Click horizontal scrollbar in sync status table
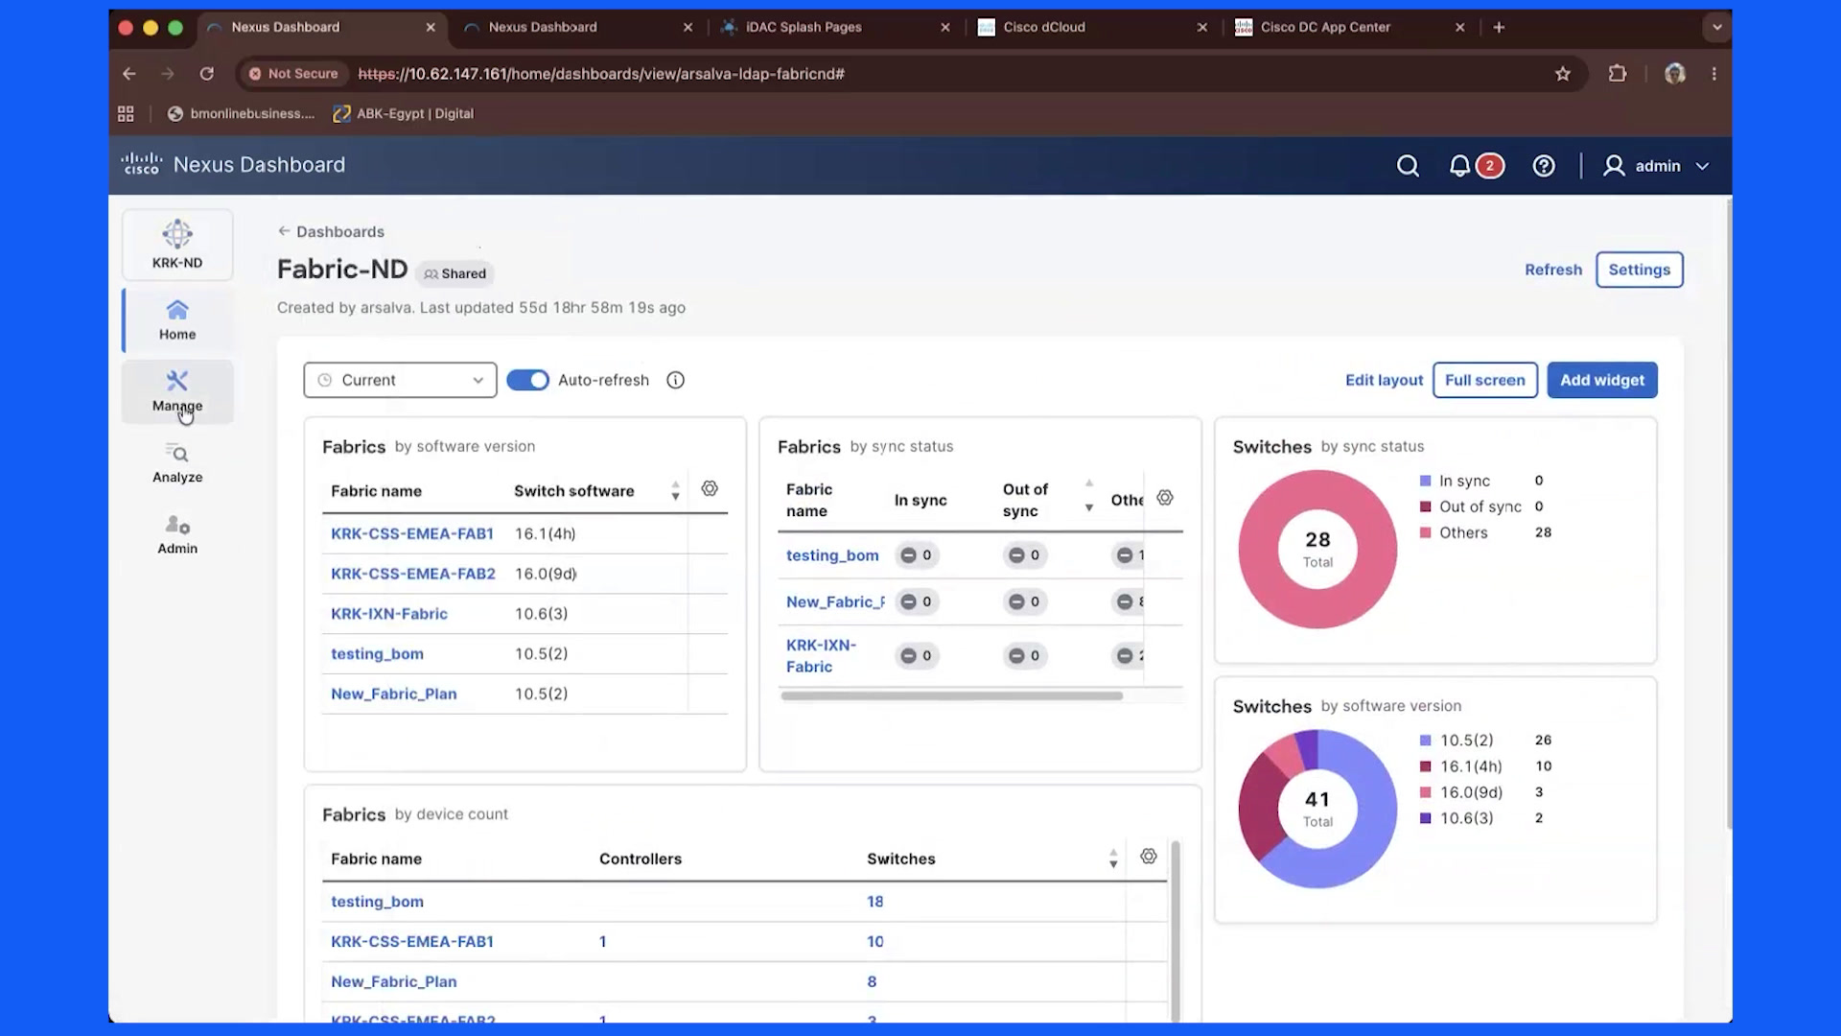Viewport: 1841px width, 1036px height. [951, 696]
